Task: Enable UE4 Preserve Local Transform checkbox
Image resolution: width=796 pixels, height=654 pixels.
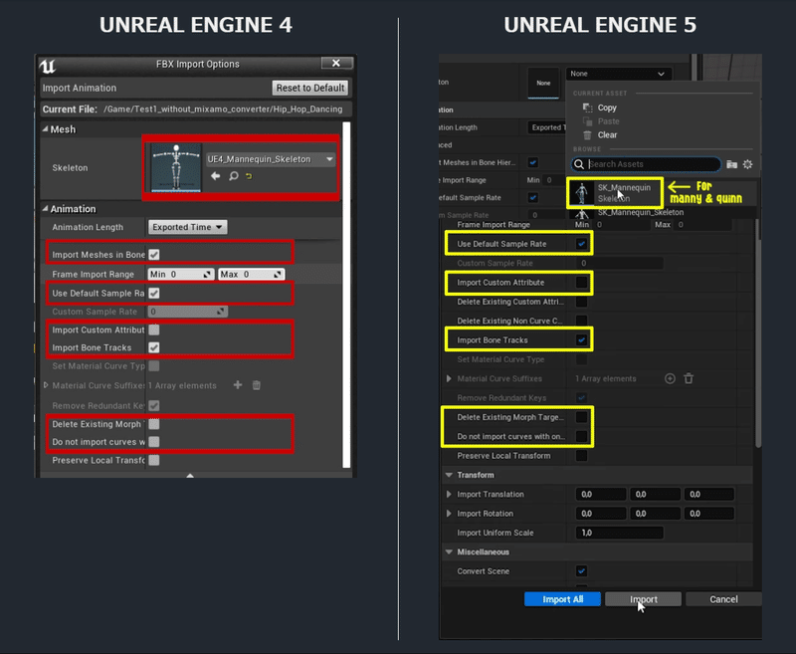Action: pos(154,460)
